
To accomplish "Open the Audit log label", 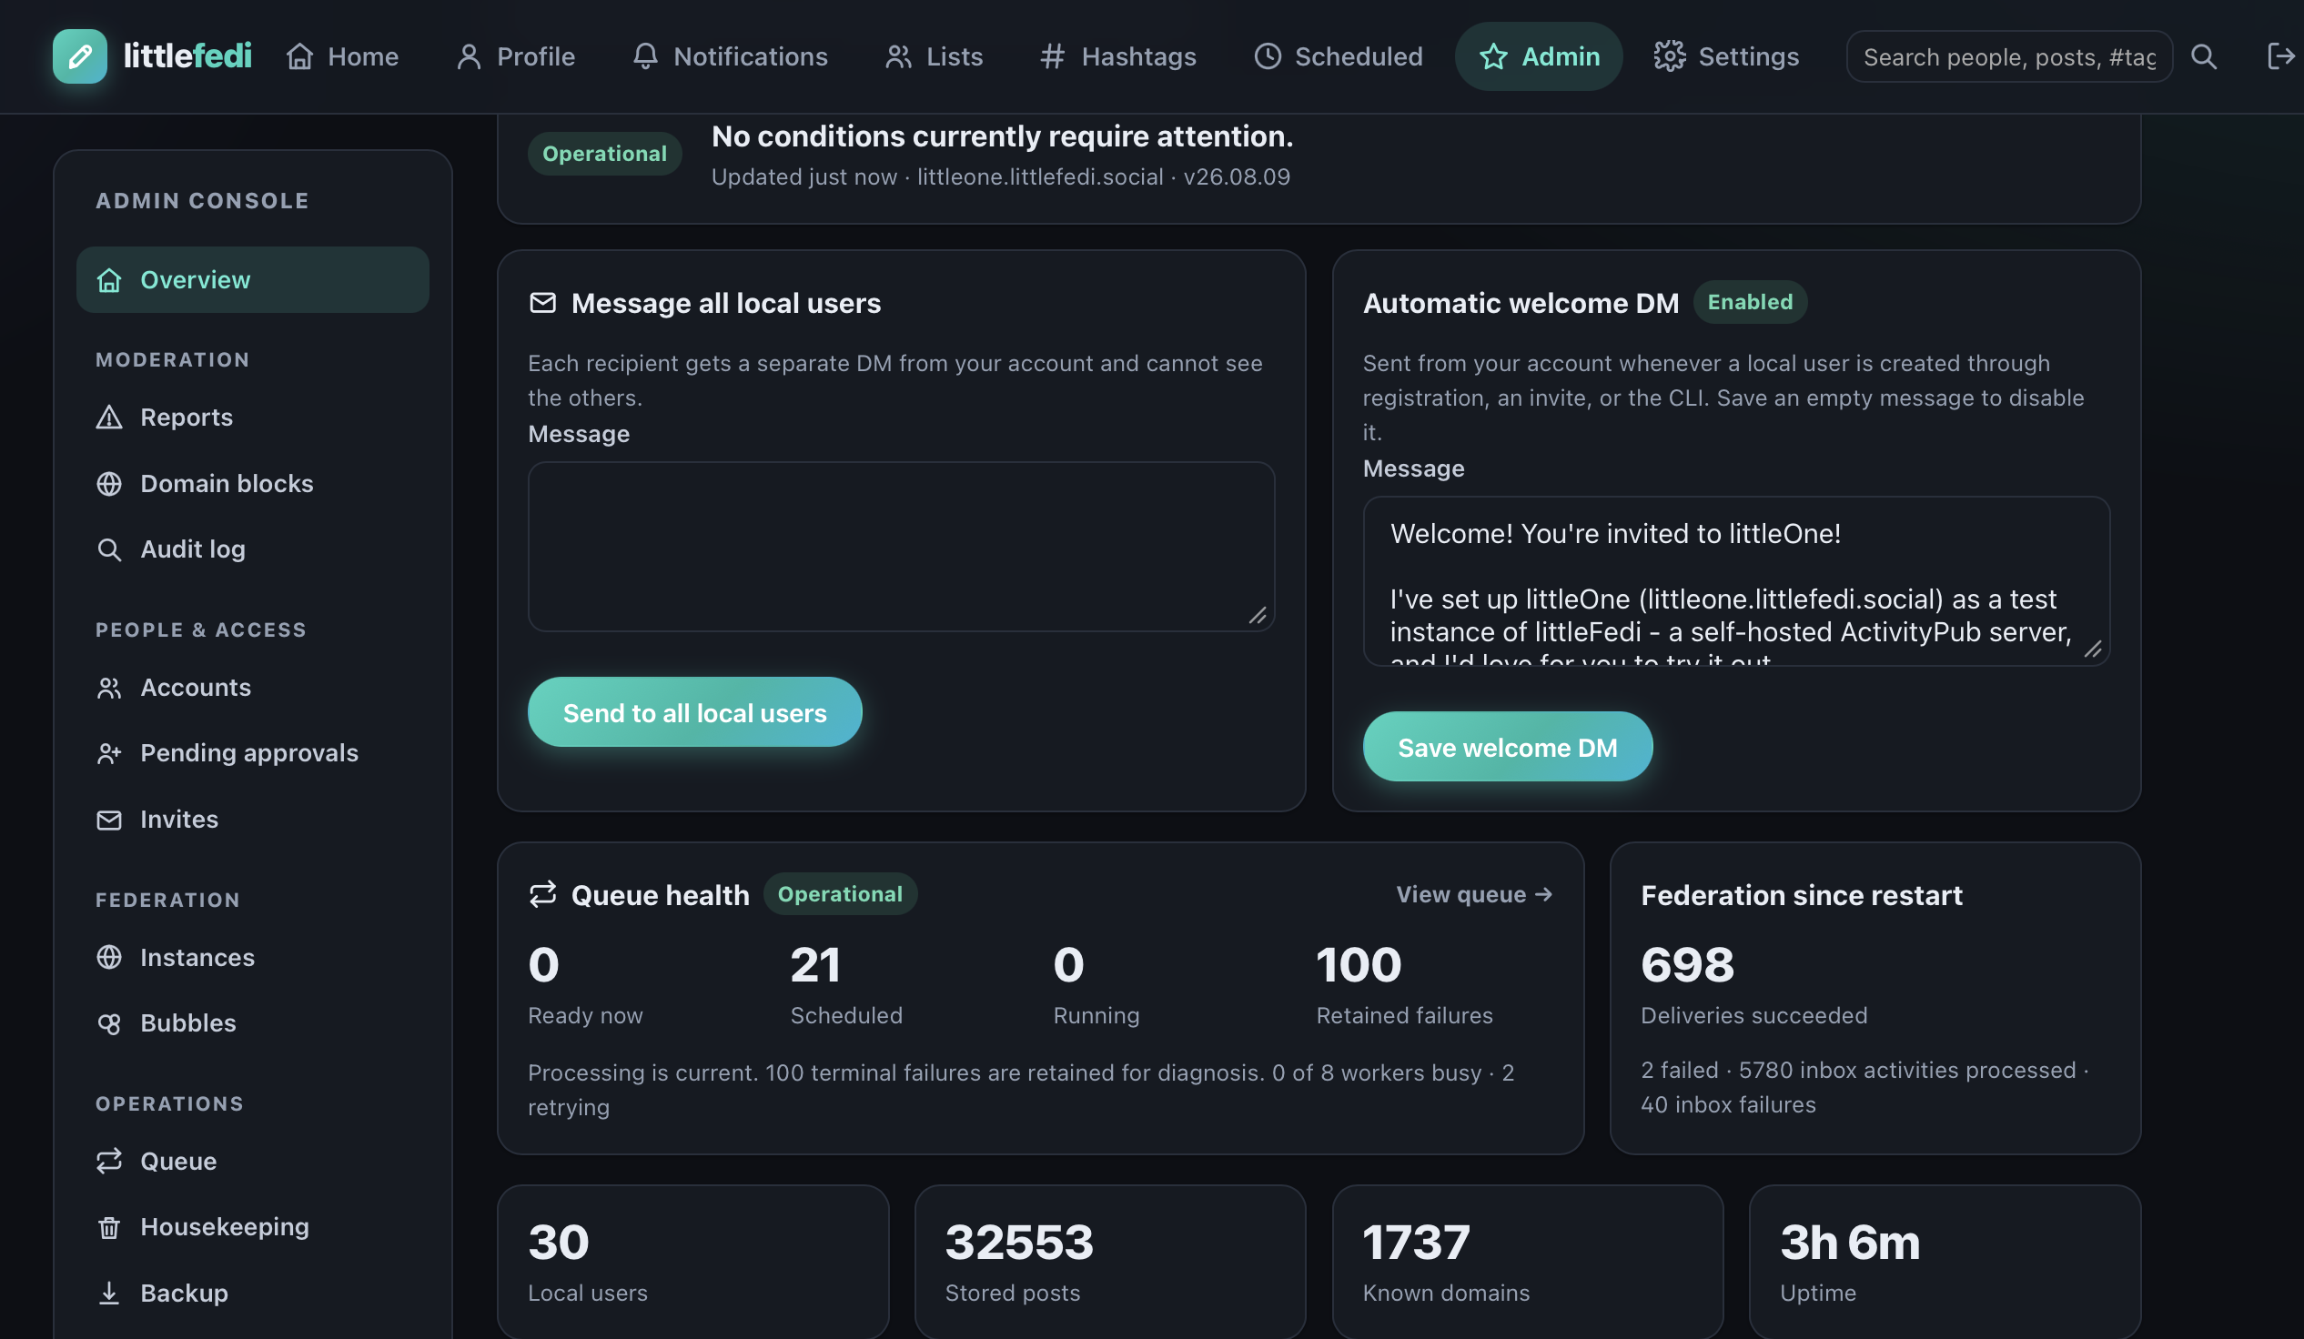I will [x=193, y=549].
